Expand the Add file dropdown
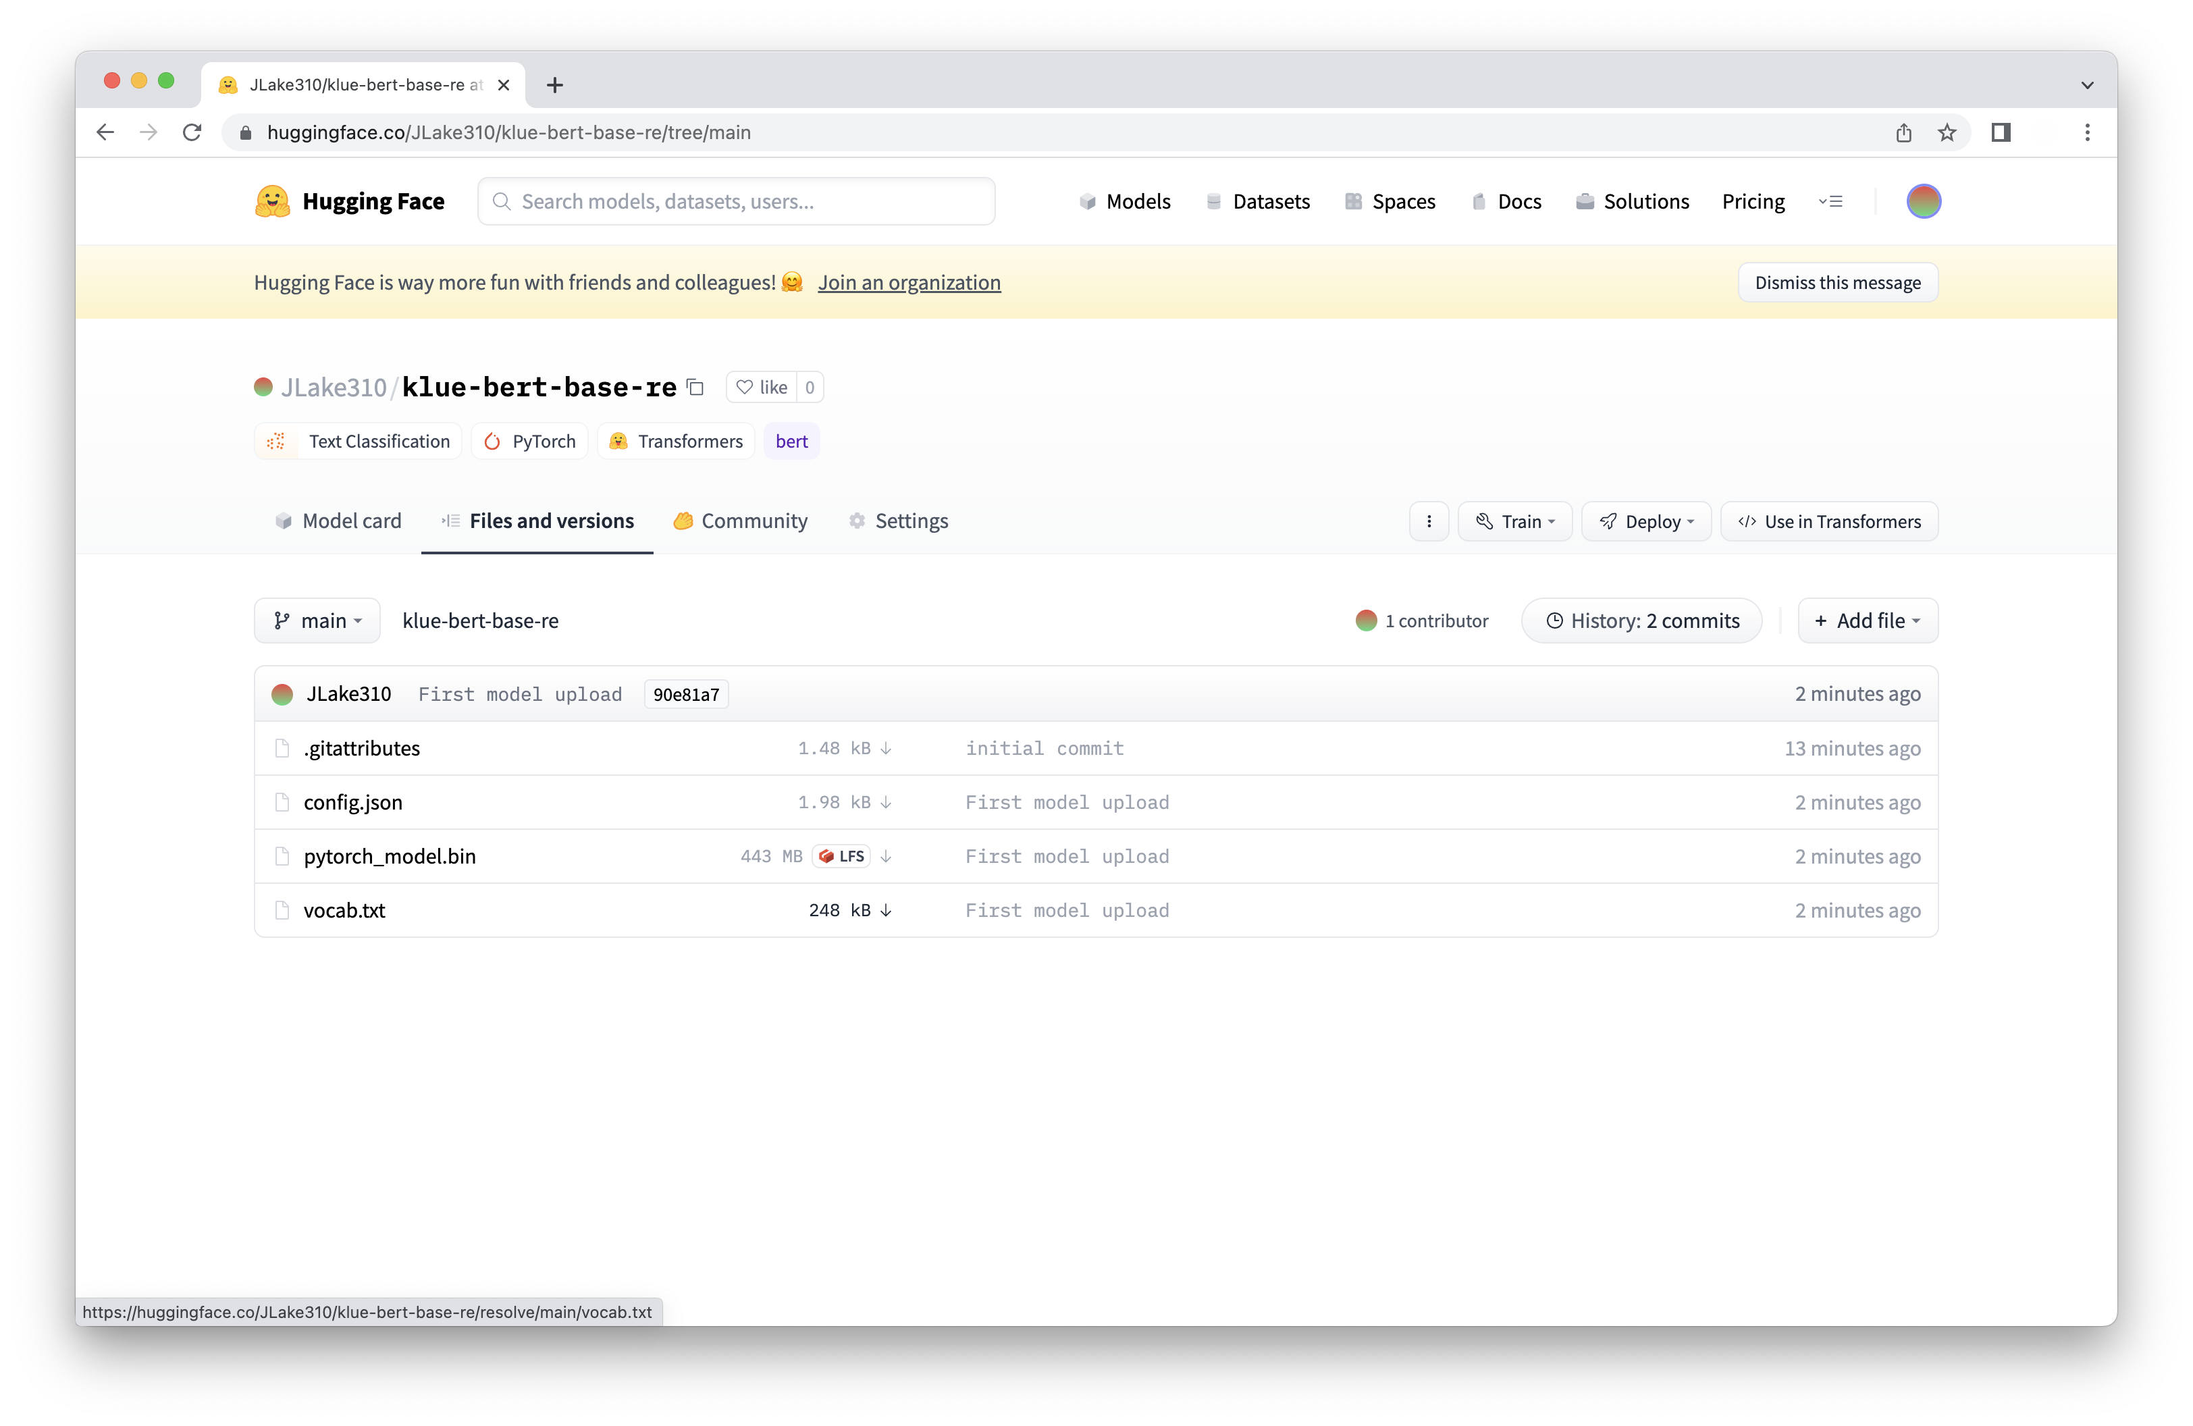 point(1867,621)
